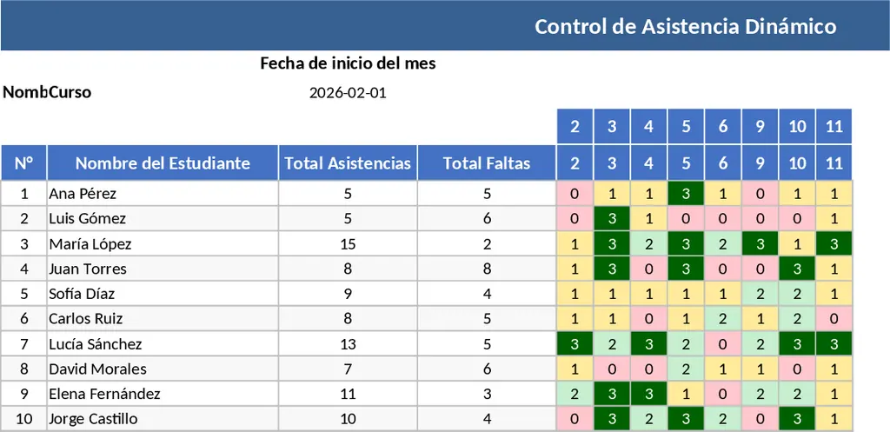Select the María López name cell
Image resolution: width=890 pixels, height=432 pixels.
click(x=90, y=244)
